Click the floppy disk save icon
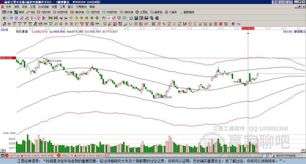 [146, 18]
